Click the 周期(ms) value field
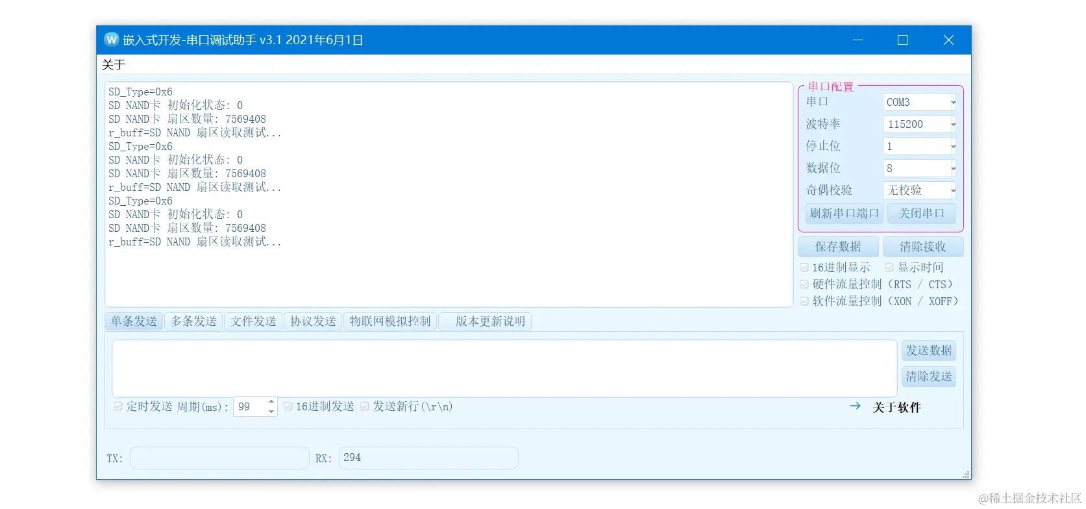 [x=250, y=406]
